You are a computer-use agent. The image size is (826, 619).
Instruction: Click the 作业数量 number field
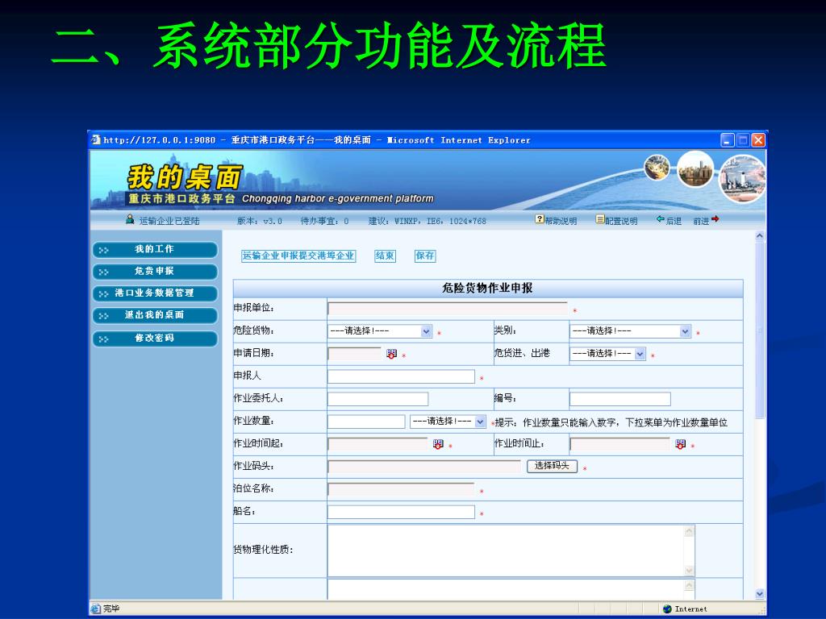click(366, 422)
